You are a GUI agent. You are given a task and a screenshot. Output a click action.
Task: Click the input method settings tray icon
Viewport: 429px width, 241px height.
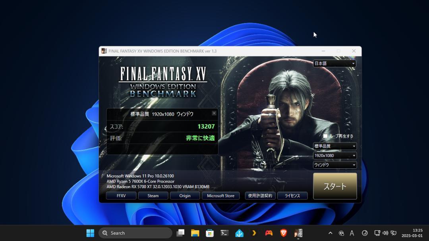pos(342,233)
